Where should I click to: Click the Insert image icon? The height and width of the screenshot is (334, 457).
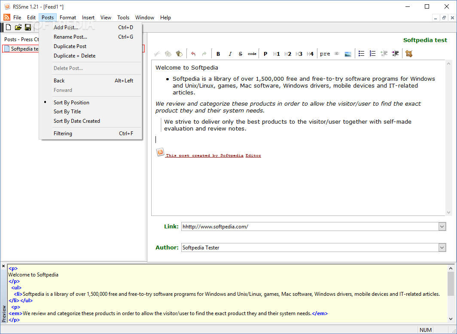point(348,54)
